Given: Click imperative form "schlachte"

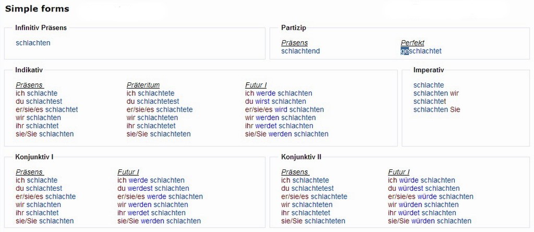Looking at the screenshot, I should (x=429, y=85).
